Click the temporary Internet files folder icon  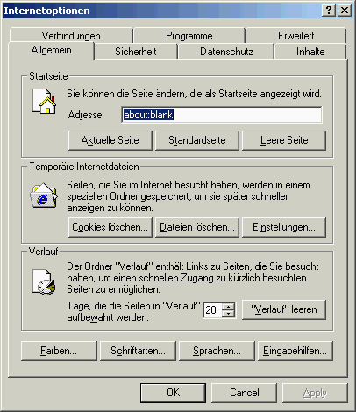(x=44, y=195)
